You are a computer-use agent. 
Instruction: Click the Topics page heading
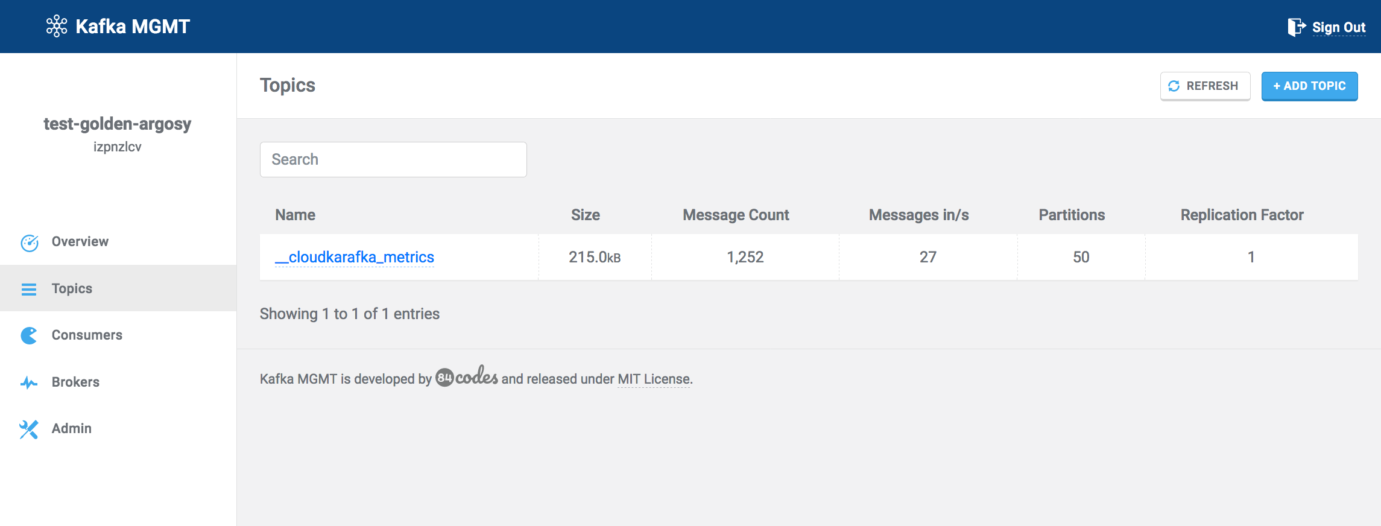[288, 85]
